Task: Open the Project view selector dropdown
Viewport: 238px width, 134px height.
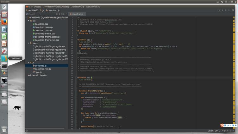Action: [40, 14]
